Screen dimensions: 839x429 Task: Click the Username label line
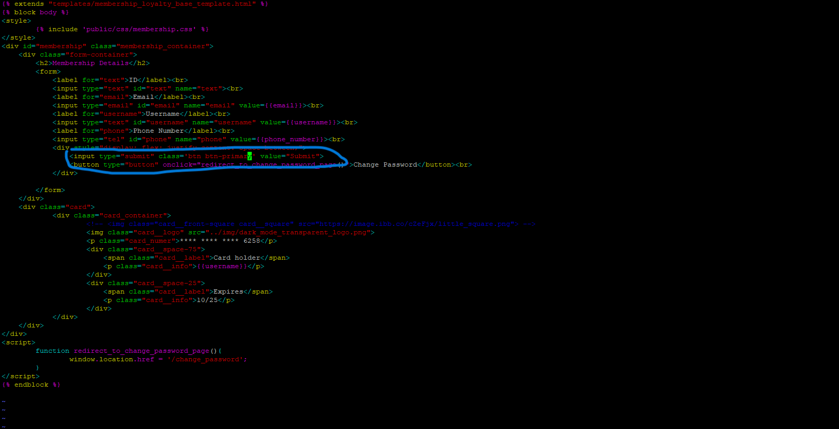(x=142, y=114)
